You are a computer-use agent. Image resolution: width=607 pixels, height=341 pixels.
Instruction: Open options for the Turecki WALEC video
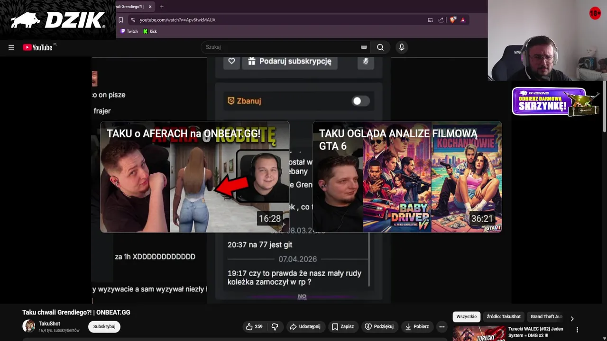(577, 330)
